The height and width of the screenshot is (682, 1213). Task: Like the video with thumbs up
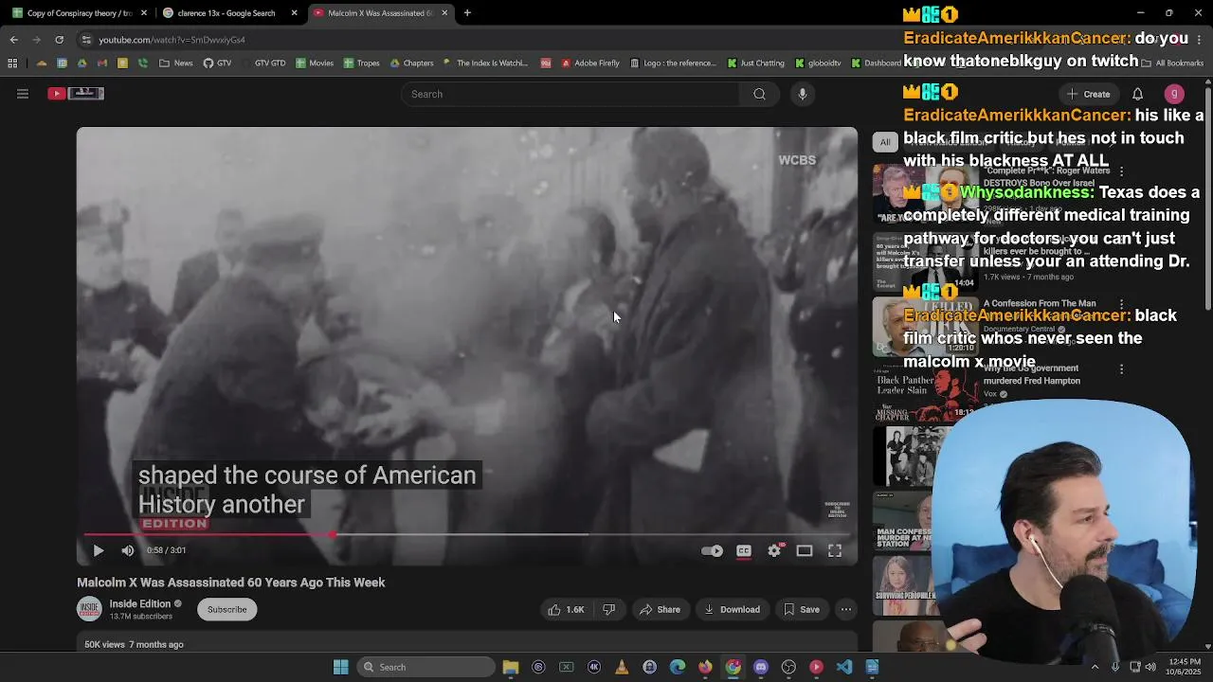tap(566, 609)
